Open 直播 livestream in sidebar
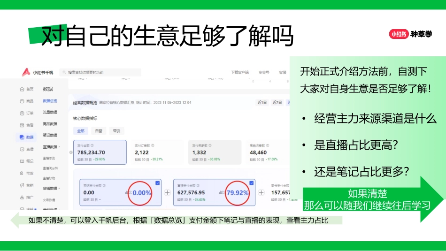The width and height of the screenshot is (446, 251). point(26,149)
